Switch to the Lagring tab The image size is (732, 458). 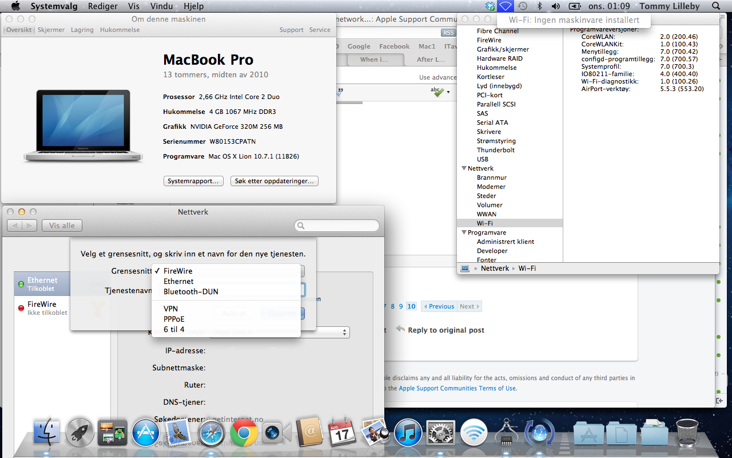coord(82,30)
